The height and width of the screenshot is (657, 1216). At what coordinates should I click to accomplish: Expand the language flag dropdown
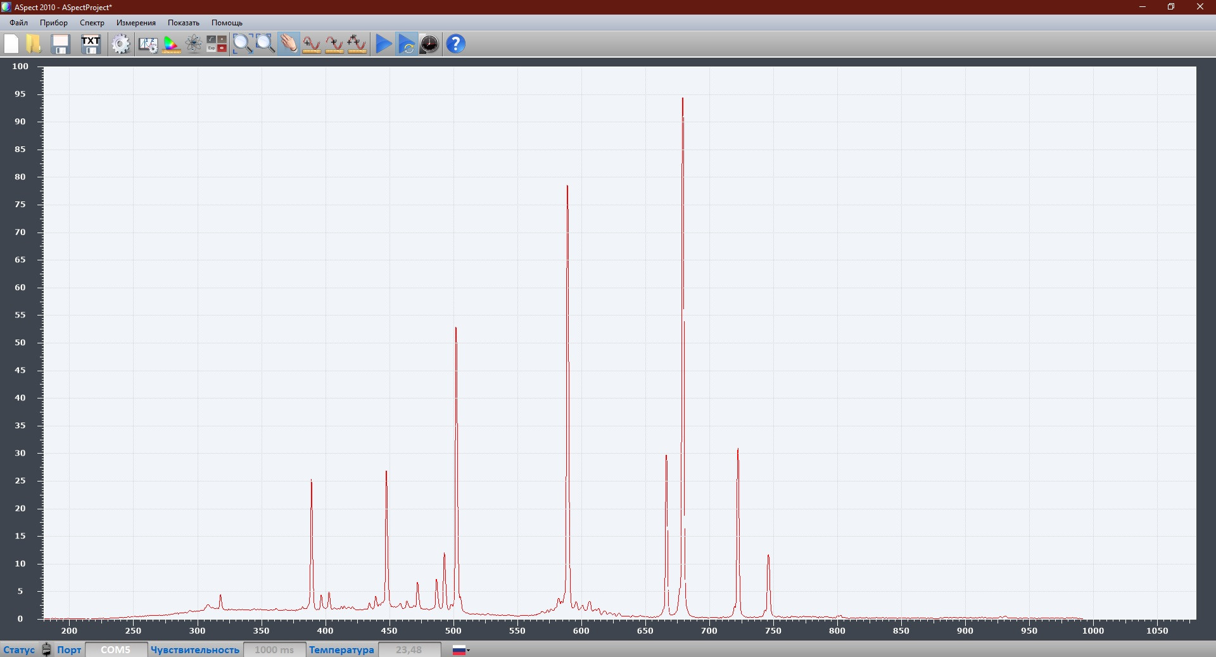tap(462, 650)
